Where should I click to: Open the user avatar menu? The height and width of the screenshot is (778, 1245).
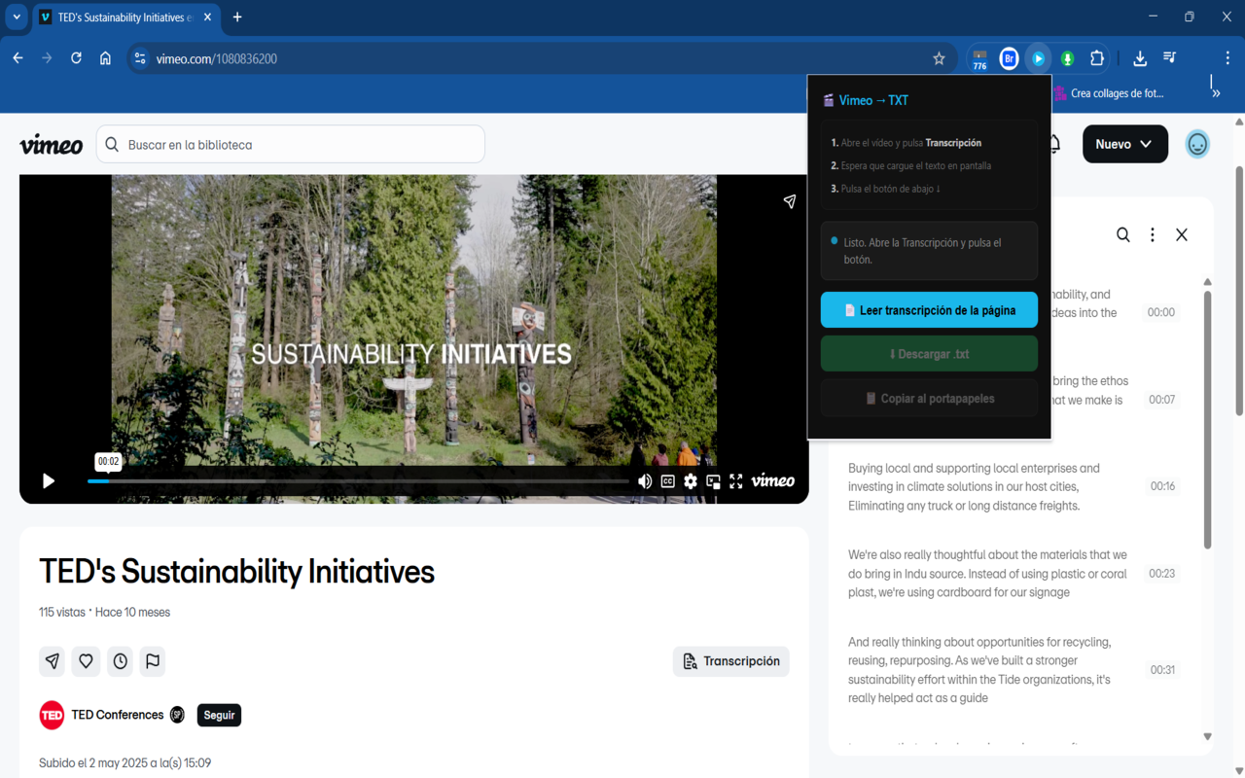[x=1197, y=144]
